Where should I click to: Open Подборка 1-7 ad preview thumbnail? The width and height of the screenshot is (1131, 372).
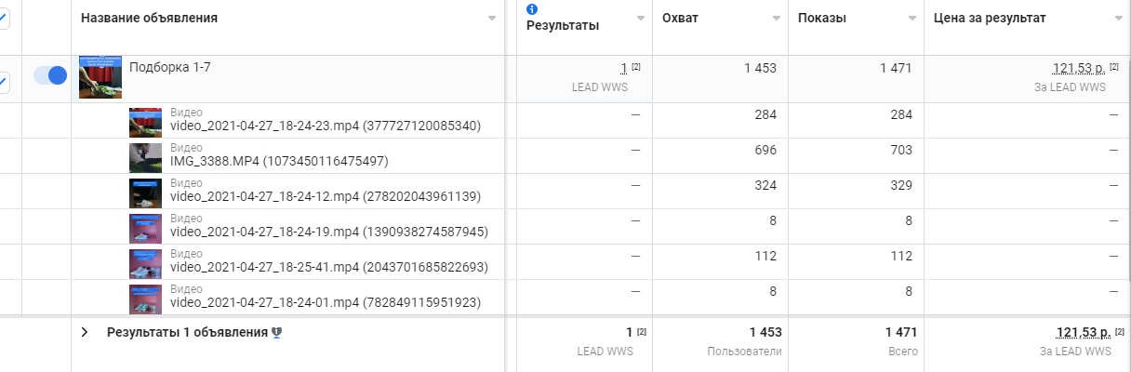[100, 76]
